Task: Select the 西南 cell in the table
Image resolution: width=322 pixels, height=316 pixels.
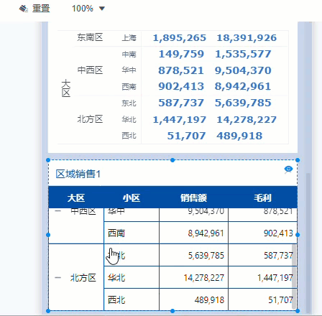Action: [x=132, y=233]
